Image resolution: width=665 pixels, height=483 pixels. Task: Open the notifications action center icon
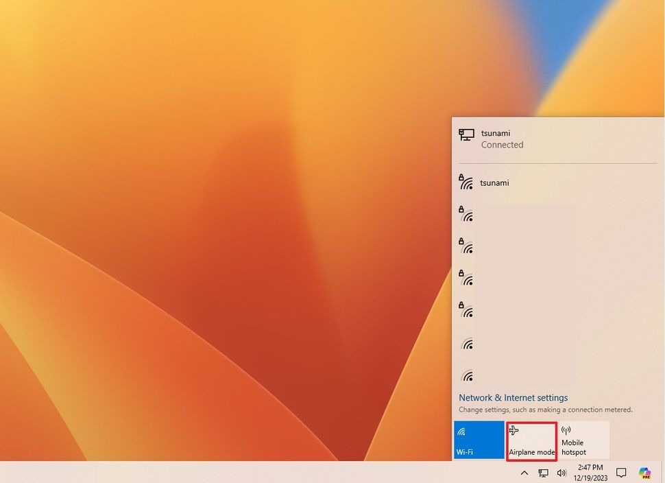621,473
